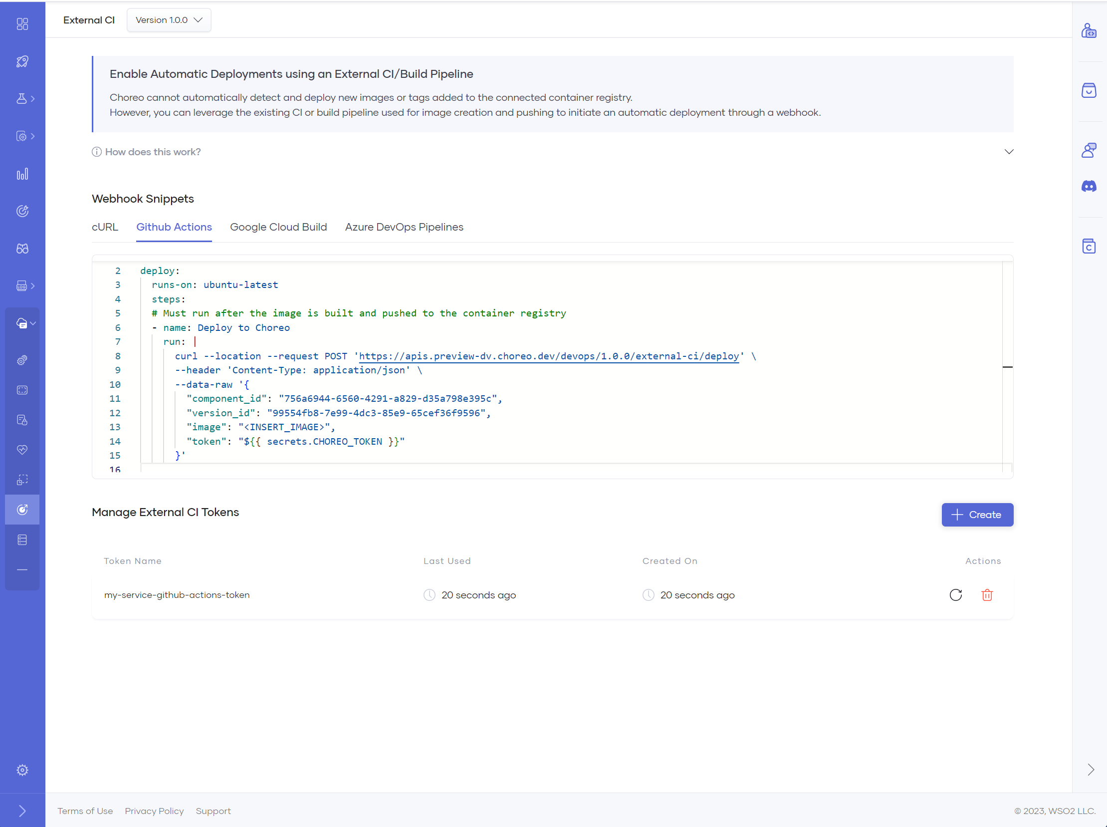Open the bar chart Usage Insights icon

point(22,174)
